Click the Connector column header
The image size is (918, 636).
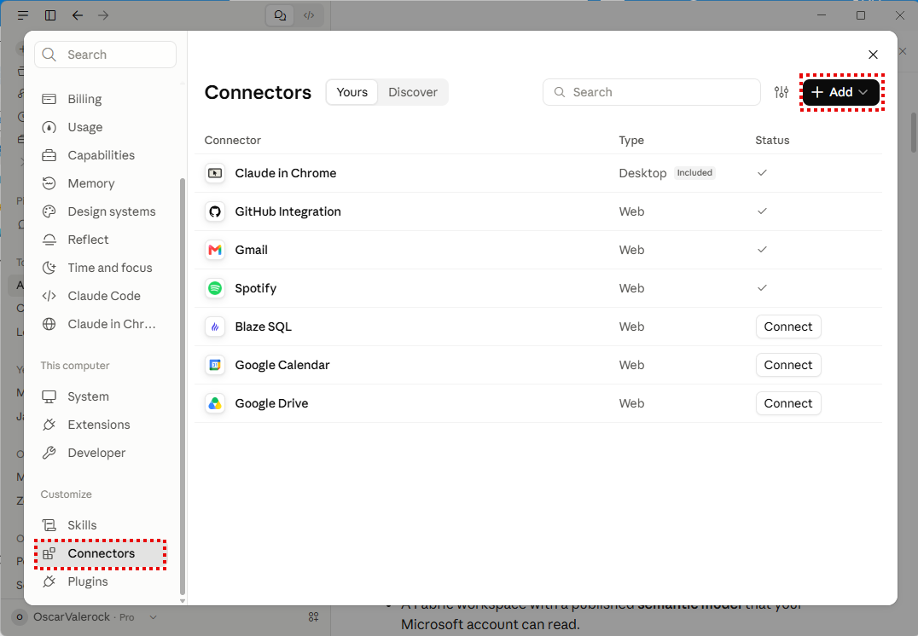(x=232, y=141)
